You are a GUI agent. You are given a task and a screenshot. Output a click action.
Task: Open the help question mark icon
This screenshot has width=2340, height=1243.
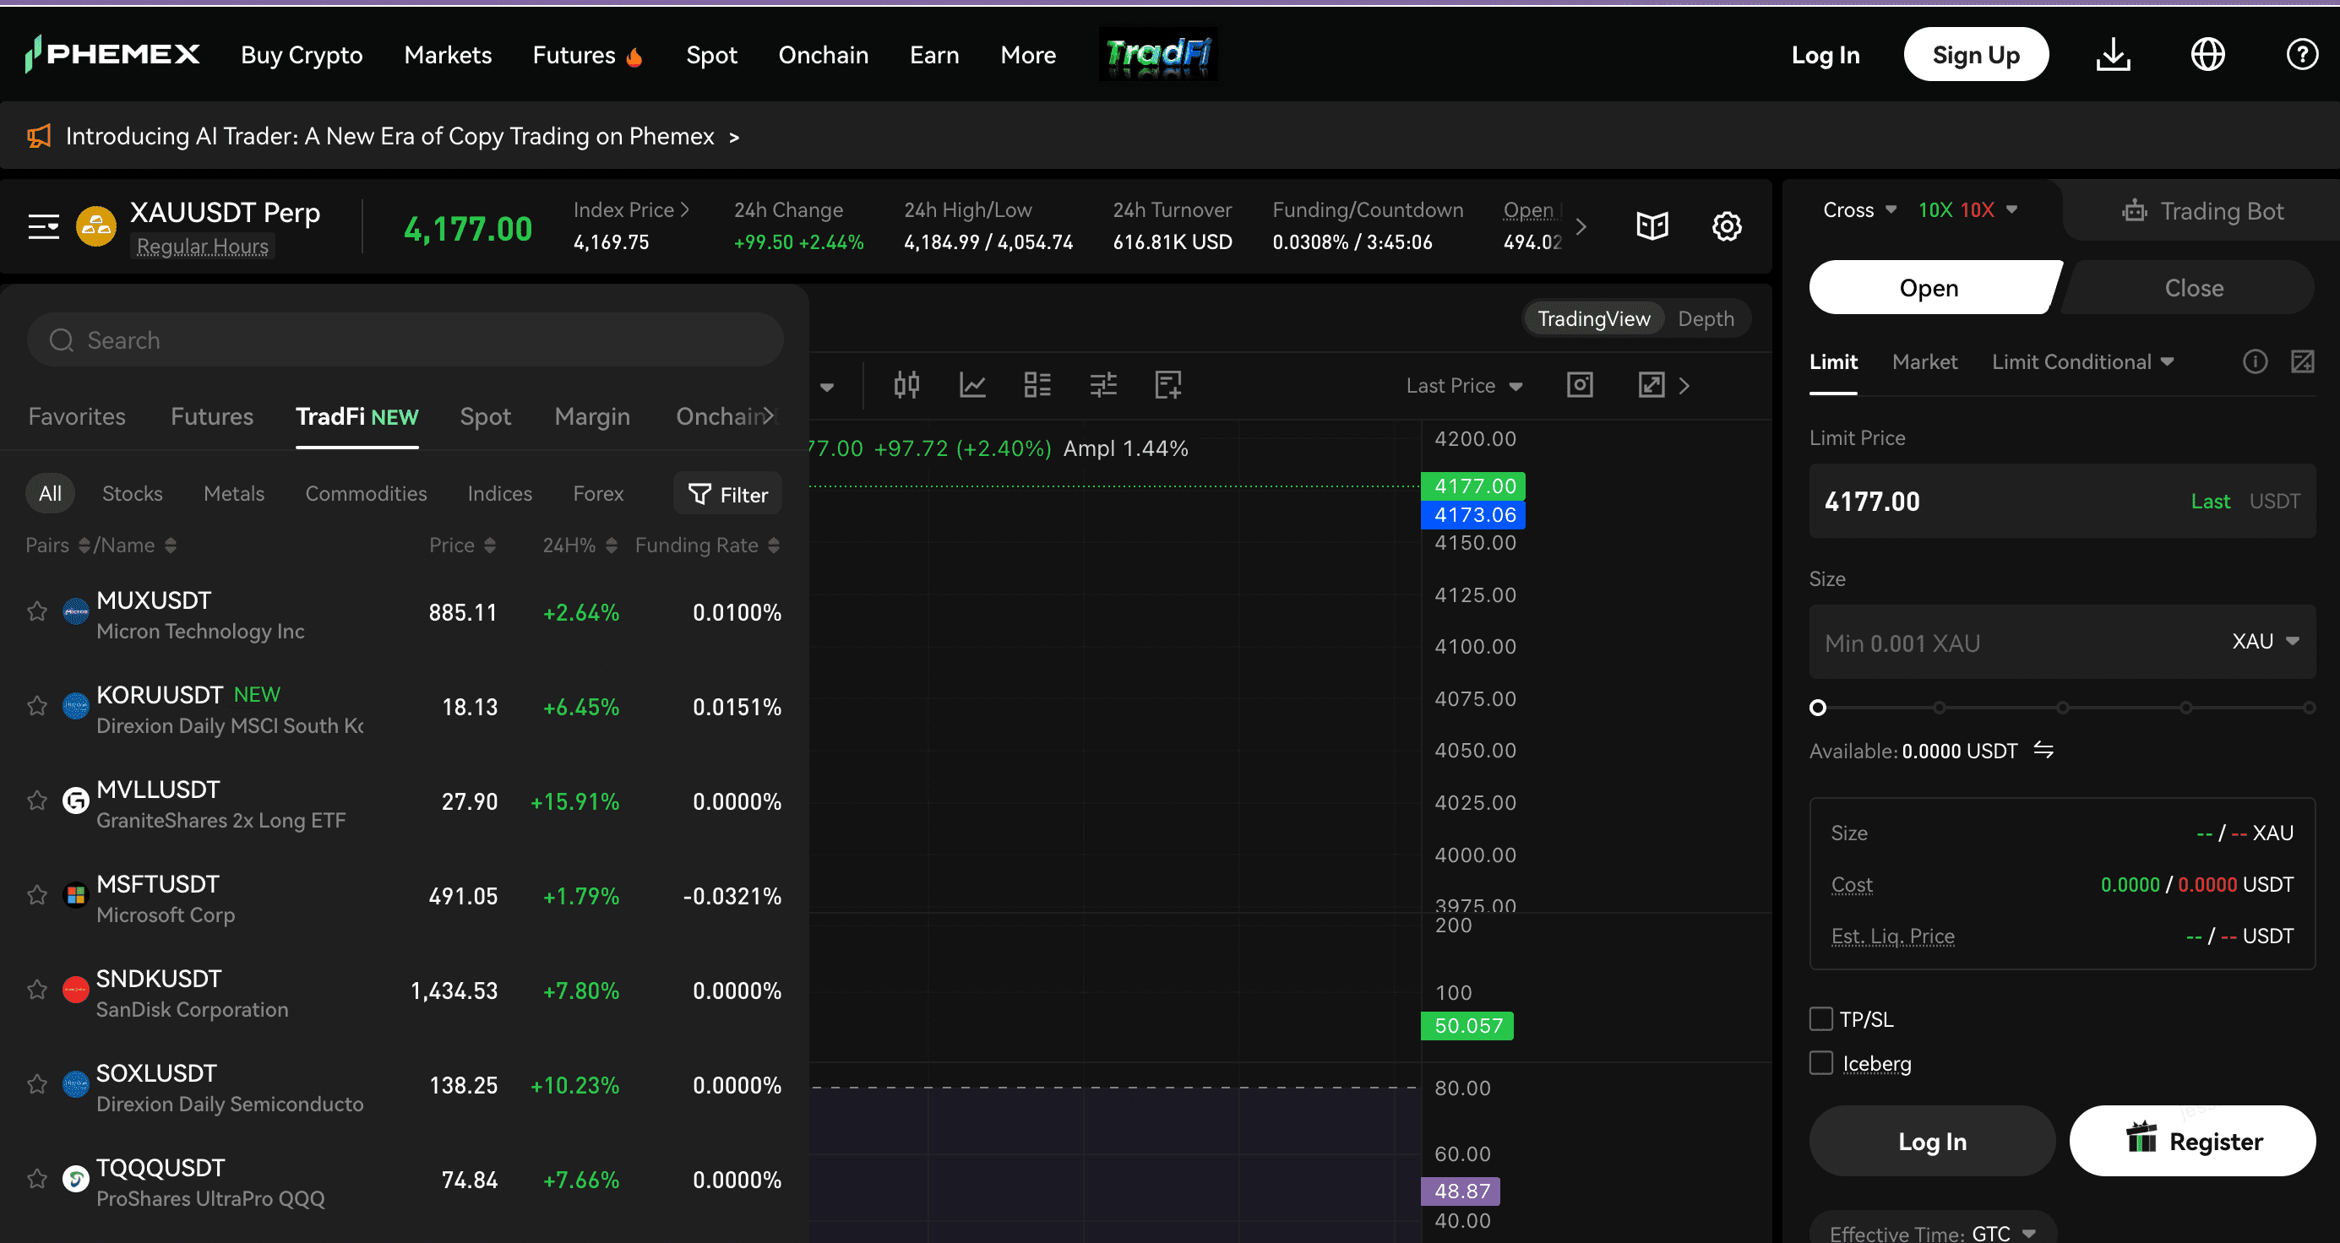(2302, 55)
